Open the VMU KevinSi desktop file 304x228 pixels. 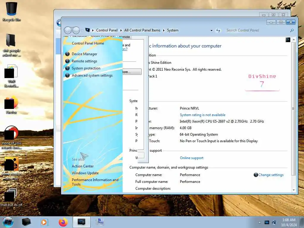12,76
